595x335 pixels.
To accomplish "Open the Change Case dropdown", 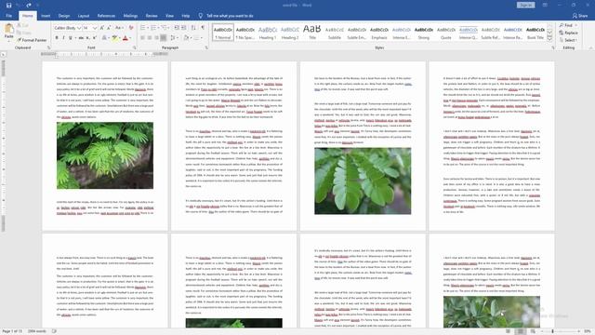I will click(x=119, y=28).
